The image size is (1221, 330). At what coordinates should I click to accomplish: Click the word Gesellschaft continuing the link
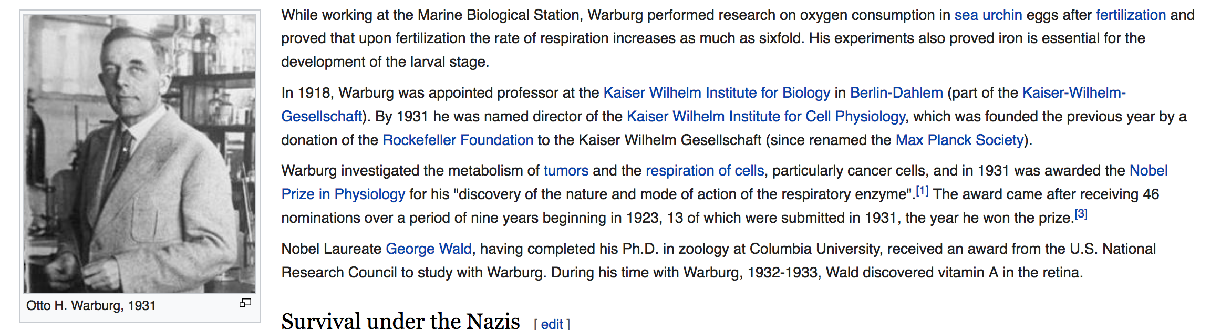pos(322,117)
